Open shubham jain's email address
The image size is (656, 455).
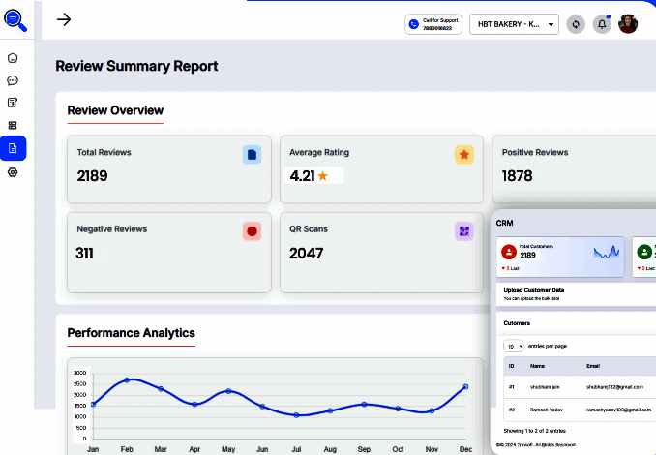[614, 386]
